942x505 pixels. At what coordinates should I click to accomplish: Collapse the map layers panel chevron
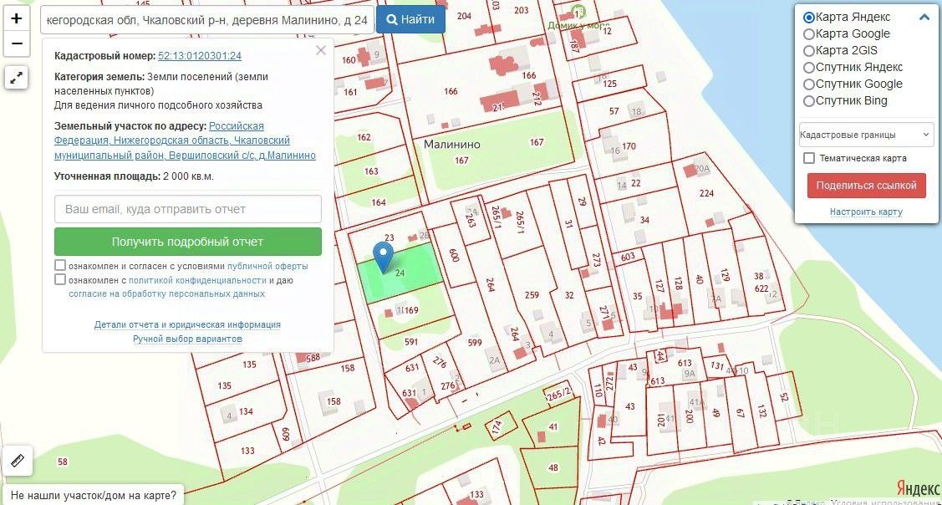pyautogui.click(x=924, y=18)
